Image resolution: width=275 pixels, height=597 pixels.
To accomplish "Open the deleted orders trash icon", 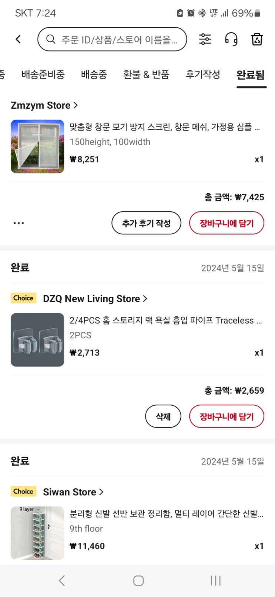I will click(x=257, y=39).
